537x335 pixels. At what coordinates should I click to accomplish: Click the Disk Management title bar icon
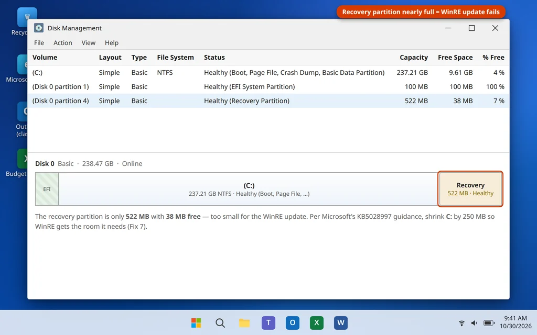[x=39, y=28]
